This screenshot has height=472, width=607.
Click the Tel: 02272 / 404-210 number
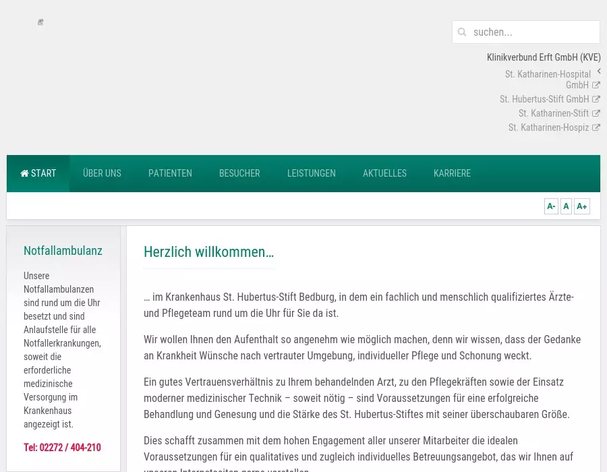click(62, 447)
